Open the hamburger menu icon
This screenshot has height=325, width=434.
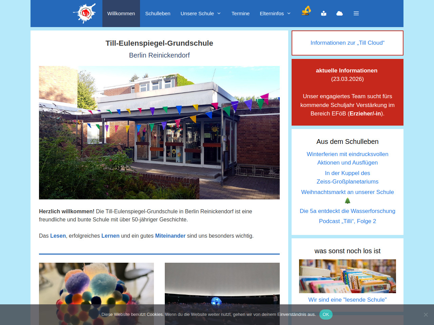pos(356,14)
